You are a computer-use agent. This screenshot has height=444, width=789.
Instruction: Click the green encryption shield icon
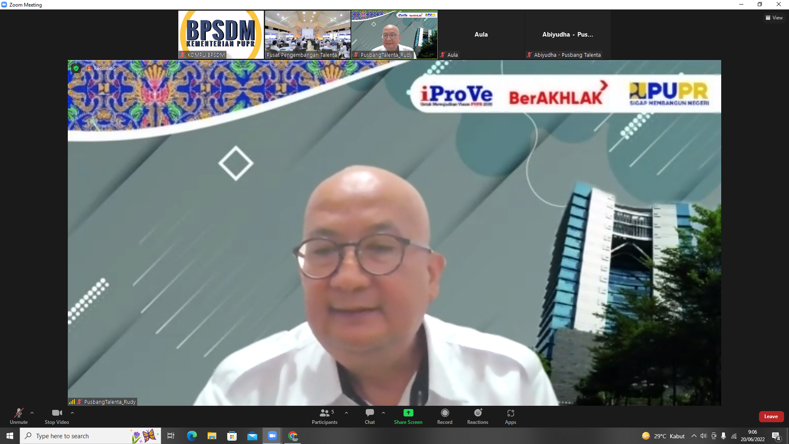76,68
